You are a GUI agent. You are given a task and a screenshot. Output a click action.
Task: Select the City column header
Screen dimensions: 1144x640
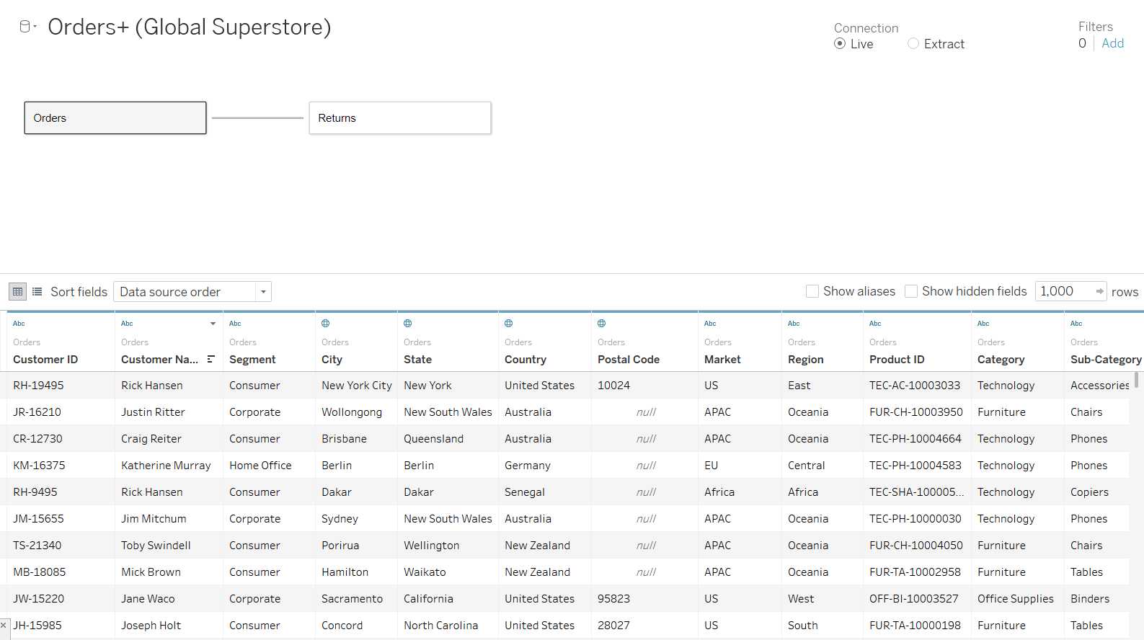[x=332, y=359]
